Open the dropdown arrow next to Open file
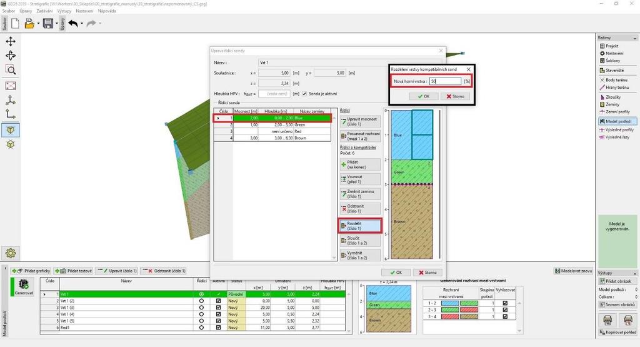The image size is (640, 347). tap(38, 24)
